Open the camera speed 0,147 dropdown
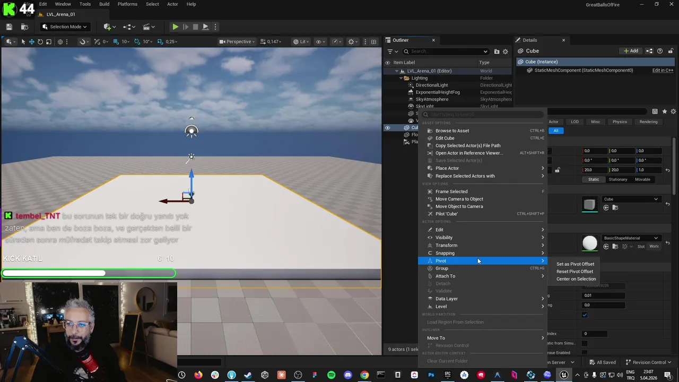This screenshot has width=679, height=382. (271, 41)
